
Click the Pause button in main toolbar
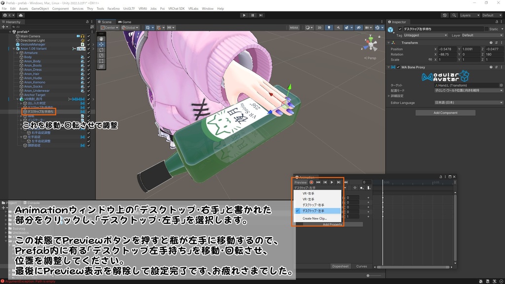click(x=252, y=15)
